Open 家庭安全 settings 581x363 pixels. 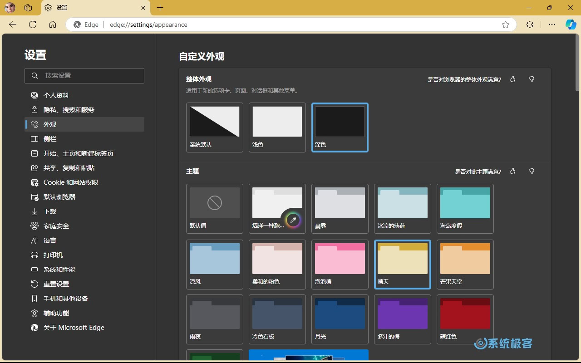84,226
